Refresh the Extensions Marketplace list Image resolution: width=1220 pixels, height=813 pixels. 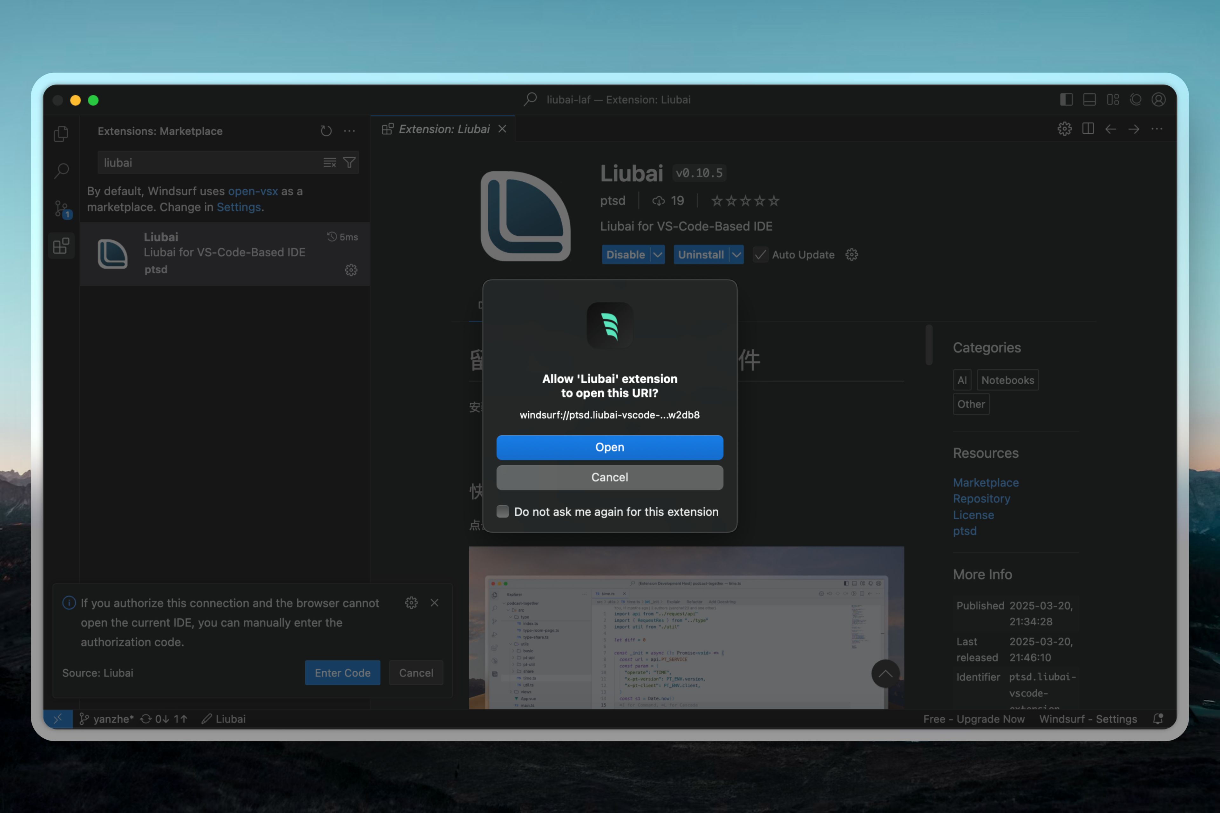[326, 131]
